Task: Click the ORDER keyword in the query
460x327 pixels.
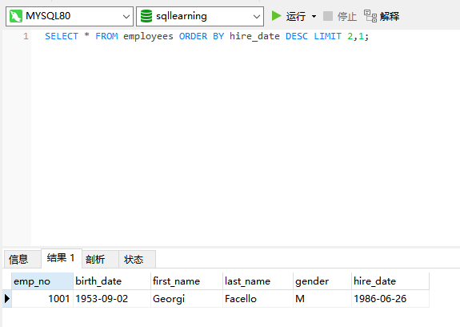Action: 193,36
